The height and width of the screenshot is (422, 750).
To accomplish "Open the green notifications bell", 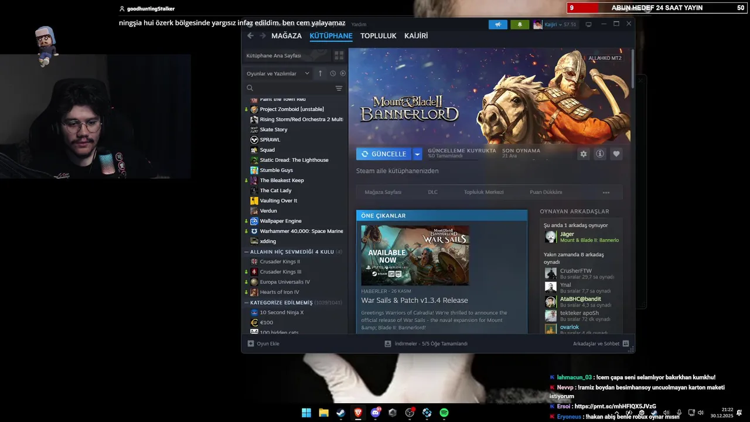I will (519, 25).
